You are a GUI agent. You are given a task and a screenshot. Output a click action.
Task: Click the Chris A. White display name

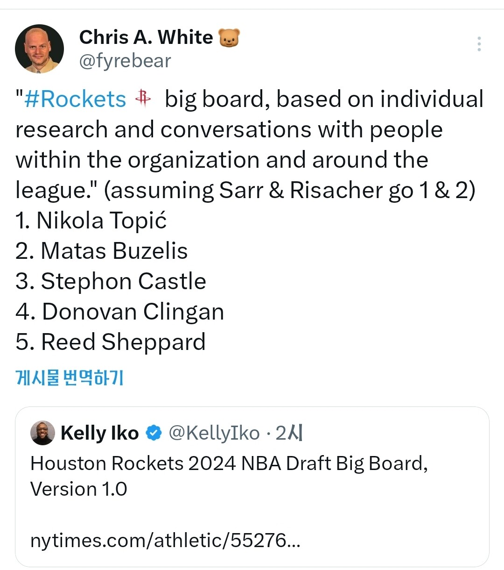pos(146,37)
